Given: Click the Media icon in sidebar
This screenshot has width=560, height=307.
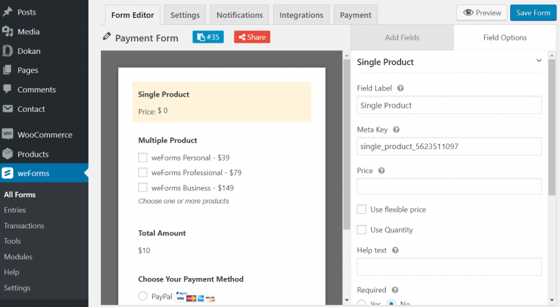Looking at the screenshot, I should (7, 31).
